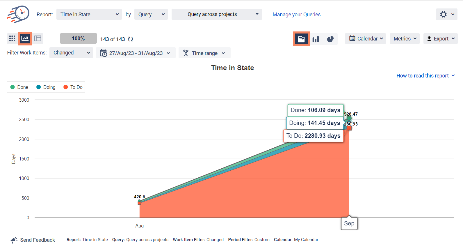Click the 100% progress bar

click(78, 38)
